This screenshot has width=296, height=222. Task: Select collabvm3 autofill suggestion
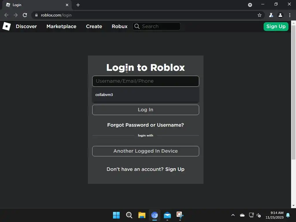pyautogui.click(x=146, y=95)
